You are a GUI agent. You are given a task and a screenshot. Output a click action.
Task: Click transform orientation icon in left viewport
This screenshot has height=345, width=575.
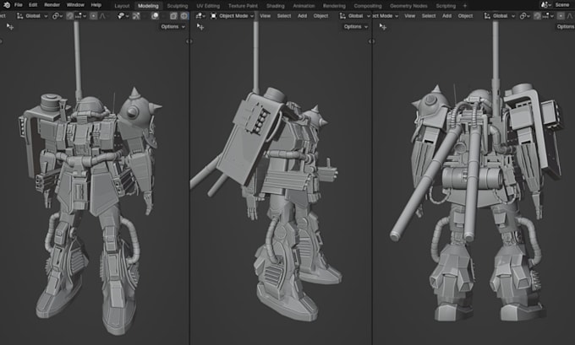(19, 16)
